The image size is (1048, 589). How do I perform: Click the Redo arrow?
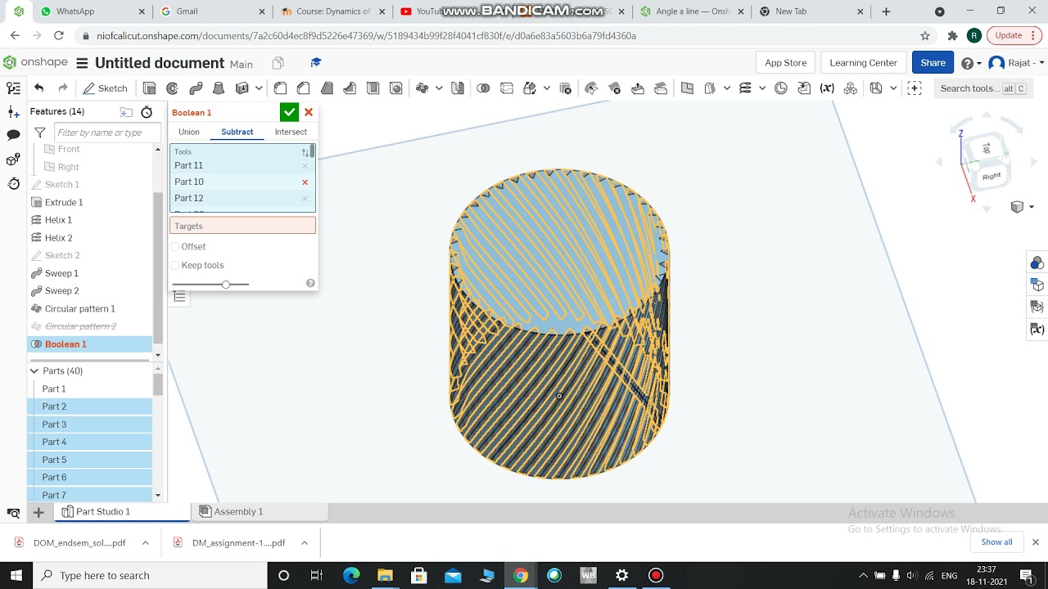[x=62, y=88]
